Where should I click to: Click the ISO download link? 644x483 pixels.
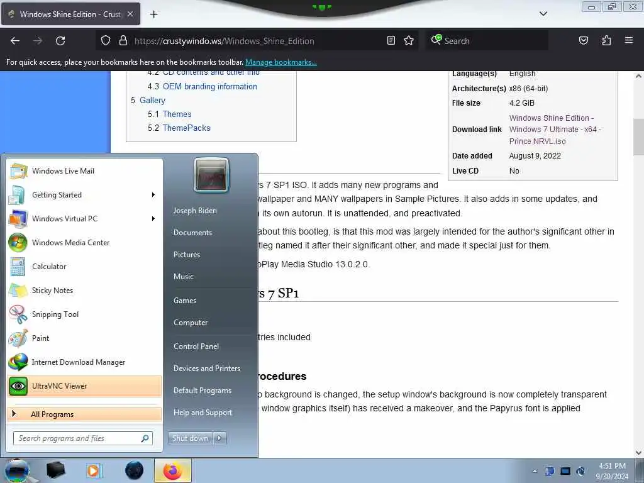pos(555,130)
